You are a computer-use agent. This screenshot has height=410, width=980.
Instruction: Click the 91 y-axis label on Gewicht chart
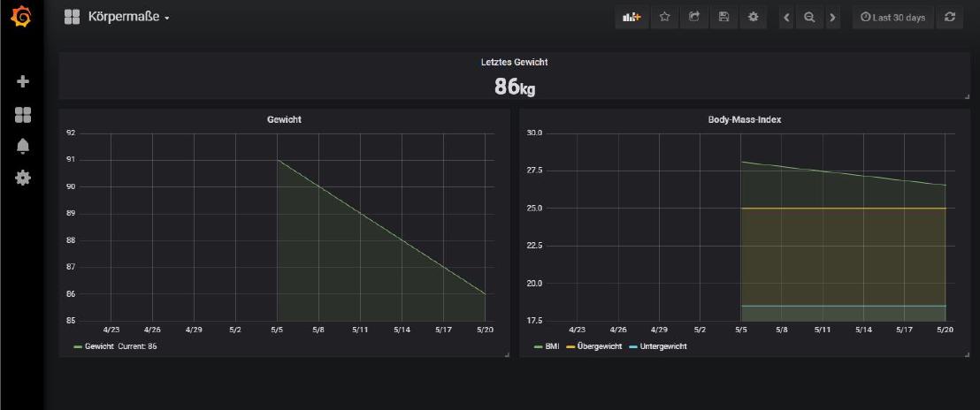pyautogui.click(x=71, y=160)
